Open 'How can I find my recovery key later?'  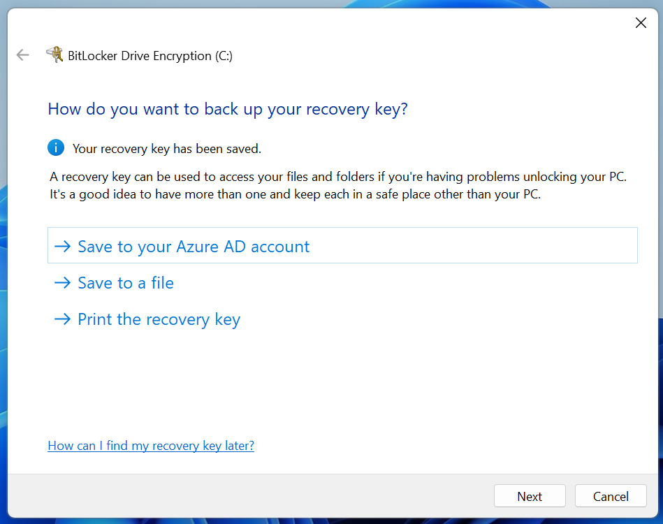point(151,446)
